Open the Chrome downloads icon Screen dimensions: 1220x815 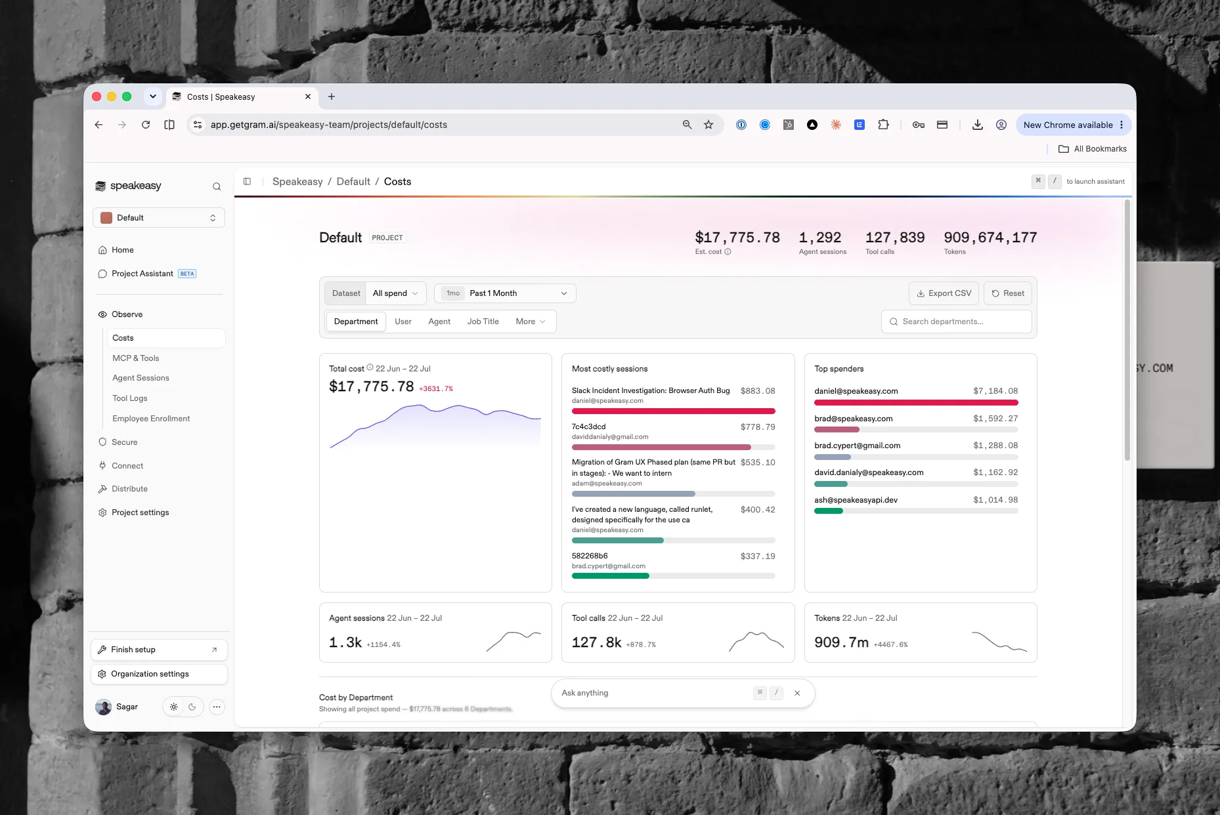coord(978,125)
